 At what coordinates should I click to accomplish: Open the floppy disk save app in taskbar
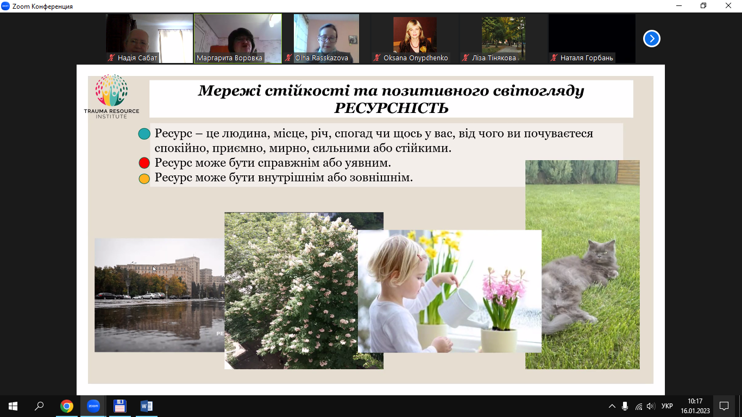tap(120, 406)
